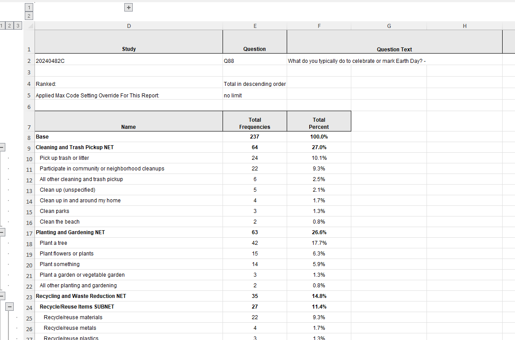
Task: Expand hidden columns using the plus button
Action: (x=129, y=8)
